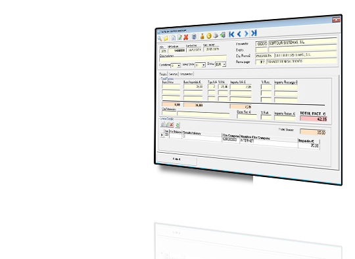Viewport: 355px width, 259px height.
Task: Open the EUR currency dropdown
Action: coord(224,64)
